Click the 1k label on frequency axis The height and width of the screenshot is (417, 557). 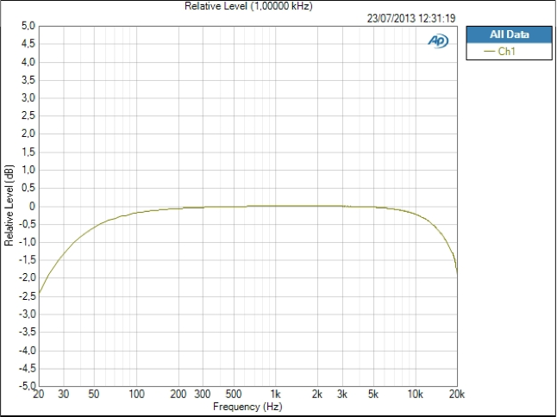276,394
